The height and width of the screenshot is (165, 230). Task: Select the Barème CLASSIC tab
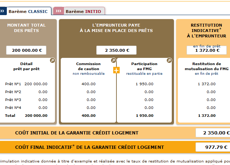[x=28, y=11]
